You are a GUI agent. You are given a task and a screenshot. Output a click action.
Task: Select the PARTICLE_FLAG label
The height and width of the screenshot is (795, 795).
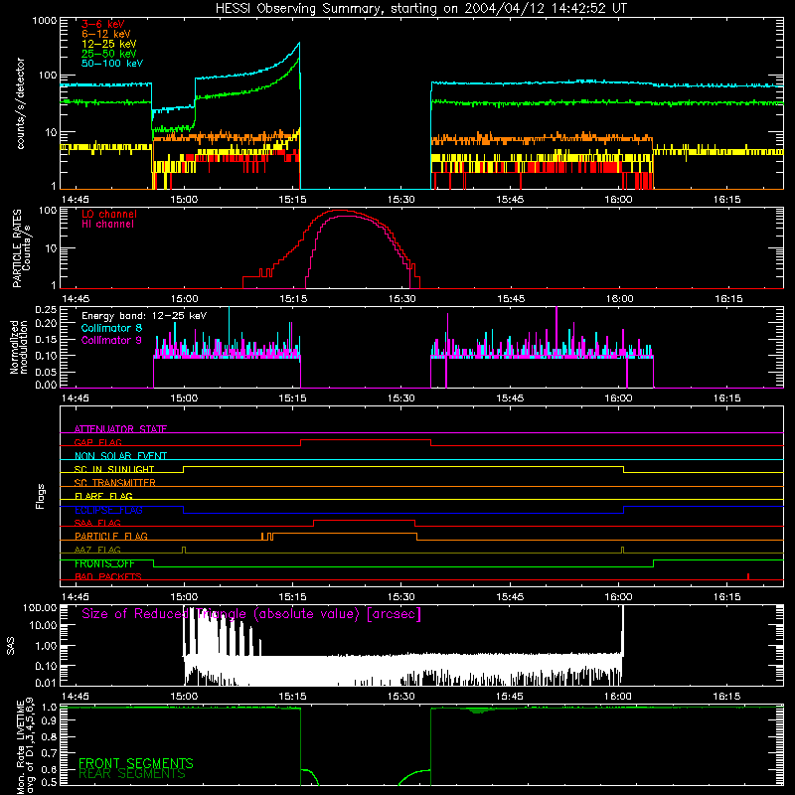[x=111, y=537]
